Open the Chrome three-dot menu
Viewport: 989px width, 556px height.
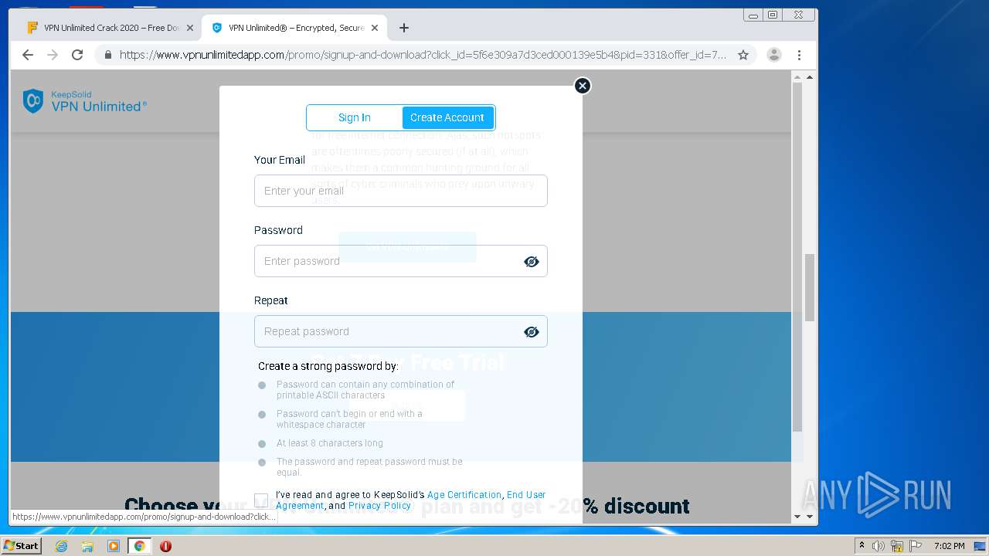(799, 55)
